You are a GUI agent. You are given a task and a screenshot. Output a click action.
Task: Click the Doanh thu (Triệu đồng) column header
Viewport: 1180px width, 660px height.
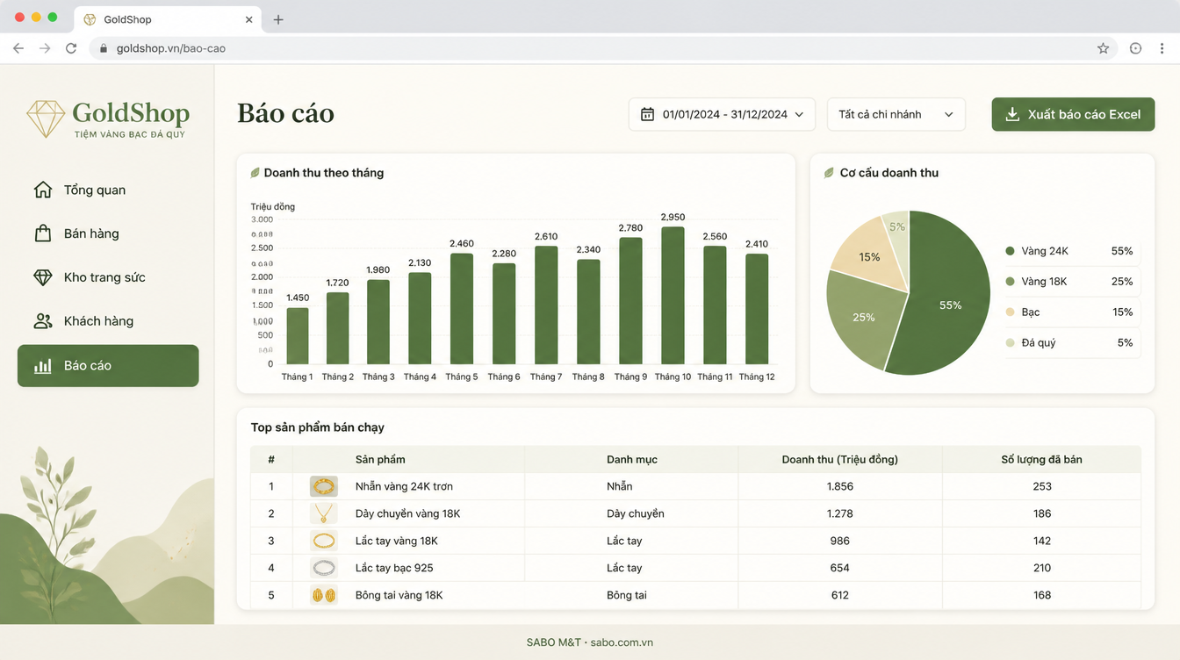(840, 460)
